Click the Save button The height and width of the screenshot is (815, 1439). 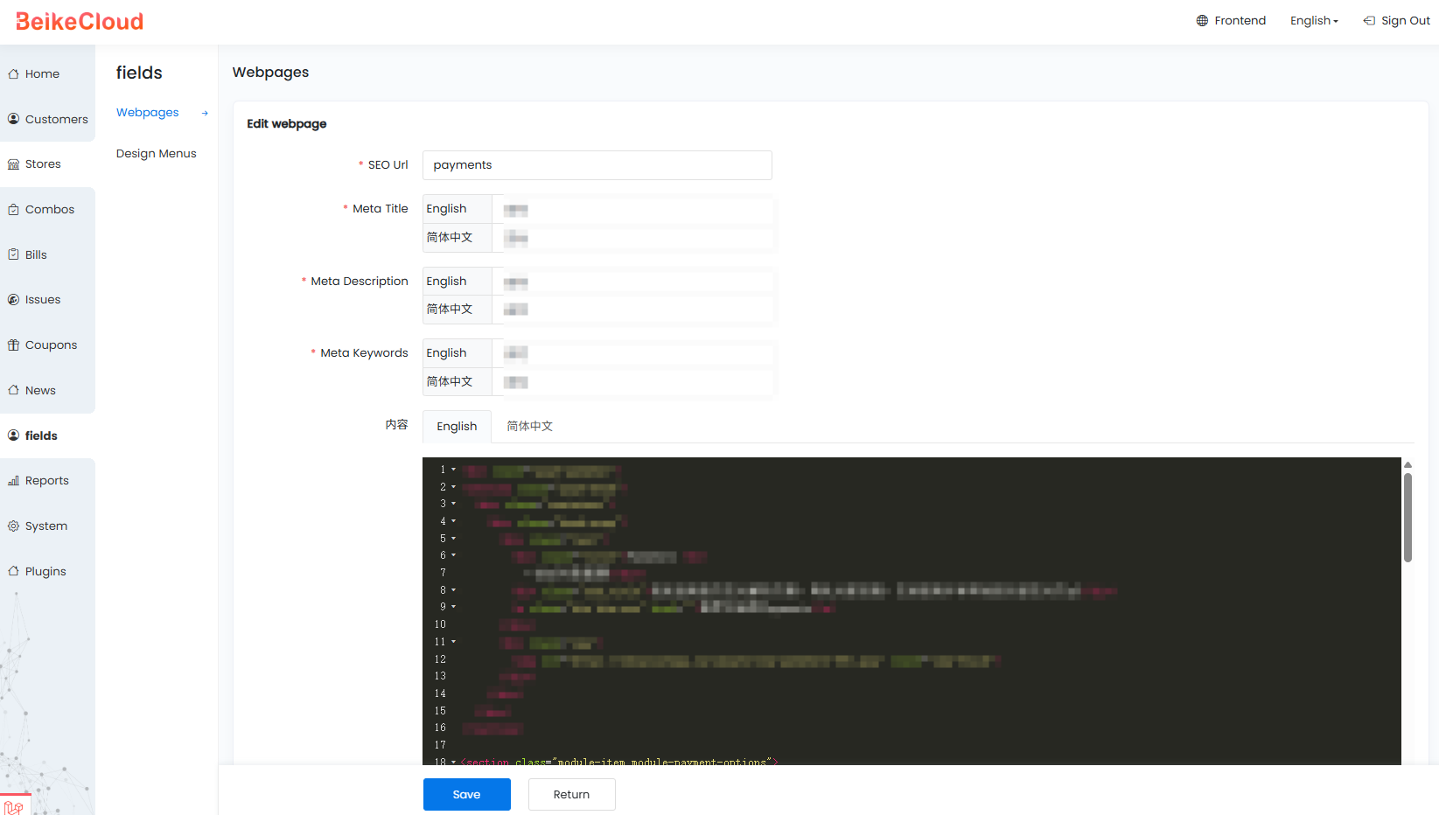pyautogui.click(x=467, y=795)
